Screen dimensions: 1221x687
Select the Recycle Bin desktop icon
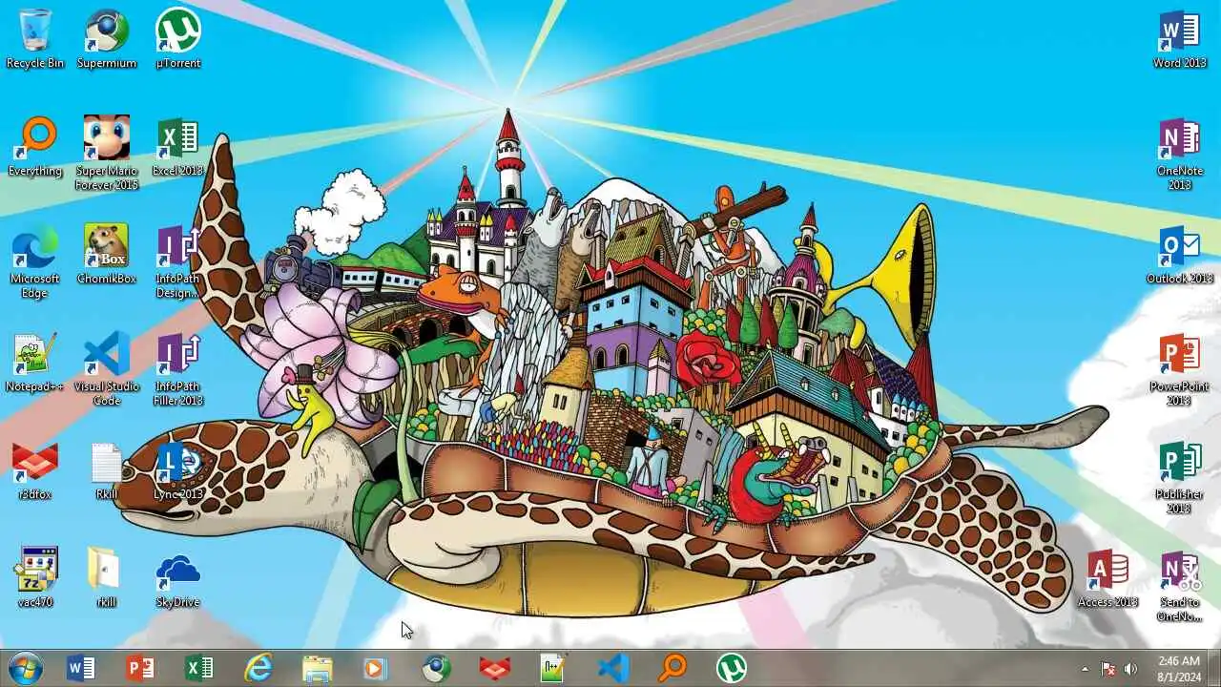[x=35, y=38]
